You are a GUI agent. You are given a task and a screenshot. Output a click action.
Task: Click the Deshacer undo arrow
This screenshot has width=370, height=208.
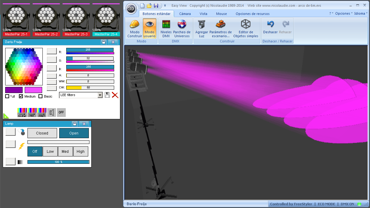[x=270, y=25]
